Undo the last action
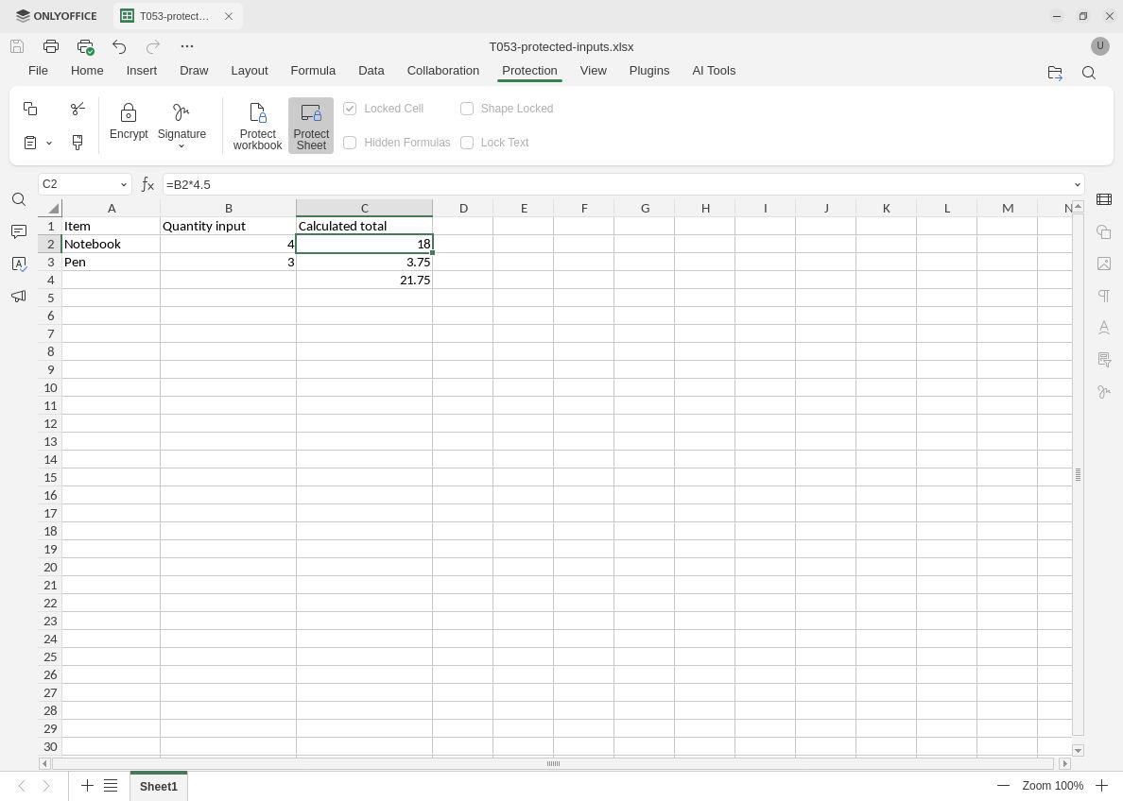Screen dimensions: 1123x801 [119, 46]
